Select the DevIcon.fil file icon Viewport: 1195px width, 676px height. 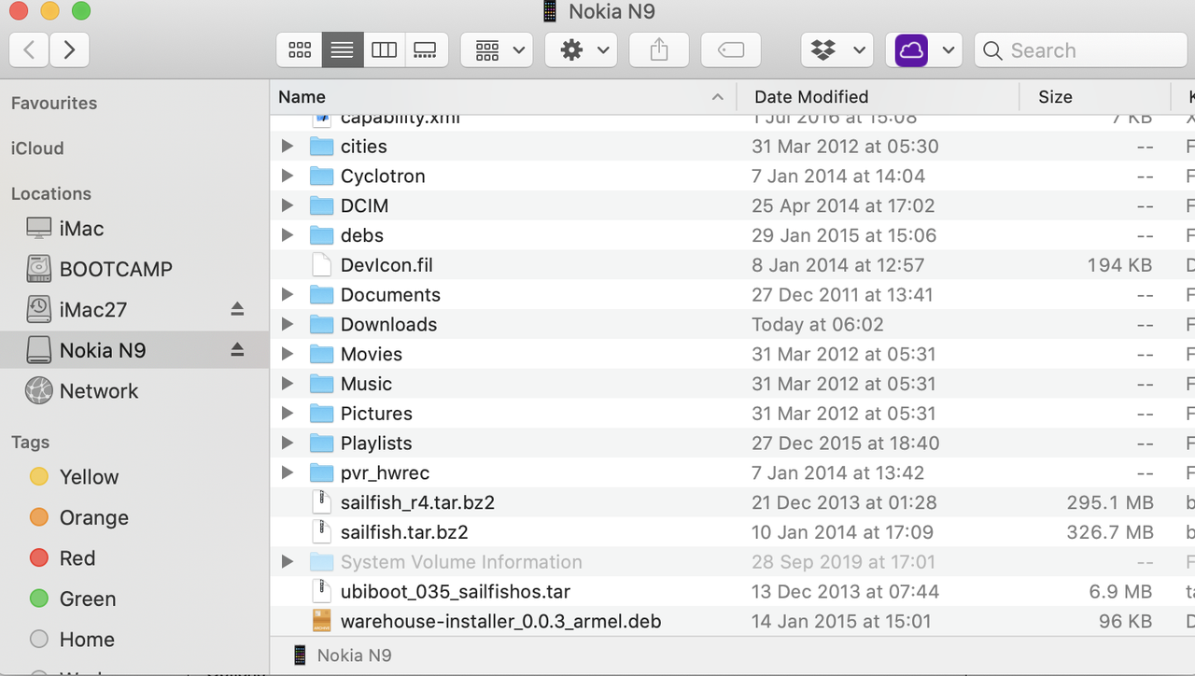[x=321, y=265]
